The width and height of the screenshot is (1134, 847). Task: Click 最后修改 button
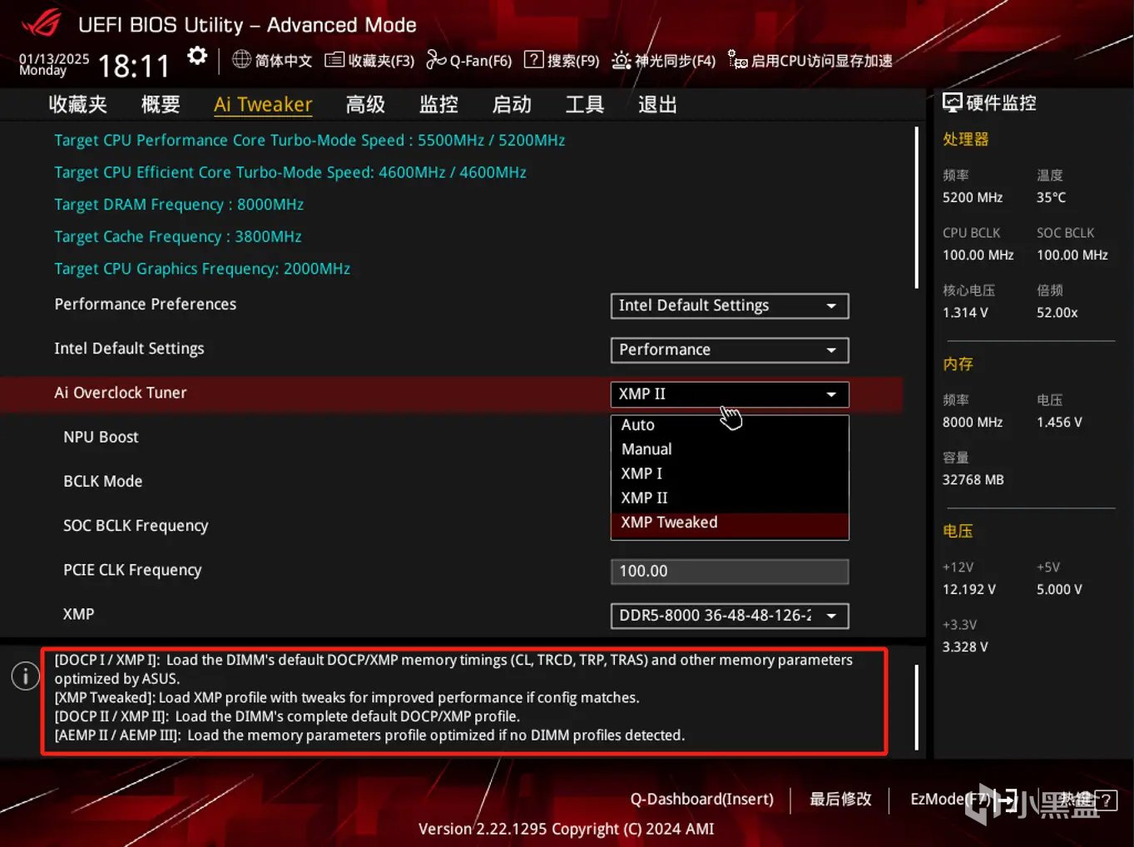[x=840, y=799]
